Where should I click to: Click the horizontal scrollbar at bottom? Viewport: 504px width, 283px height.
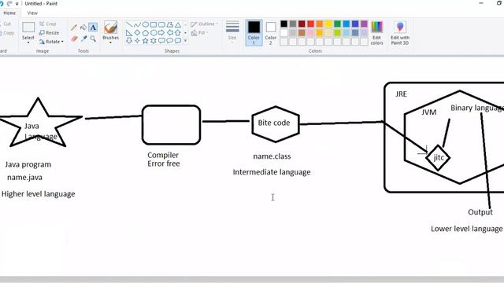tap(252, 280)
